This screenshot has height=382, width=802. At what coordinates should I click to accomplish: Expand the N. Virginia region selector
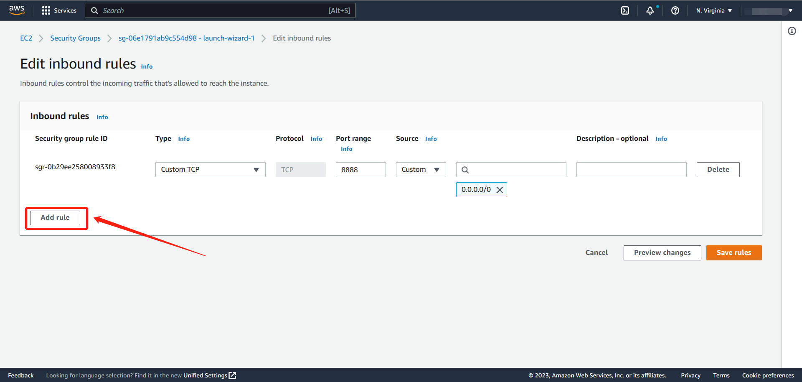point(714,10)
